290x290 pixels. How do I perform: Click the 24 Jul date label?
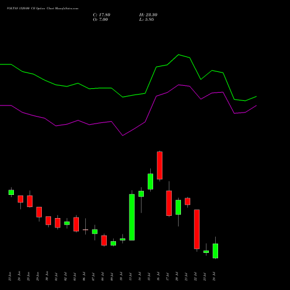tap(214, 276)
